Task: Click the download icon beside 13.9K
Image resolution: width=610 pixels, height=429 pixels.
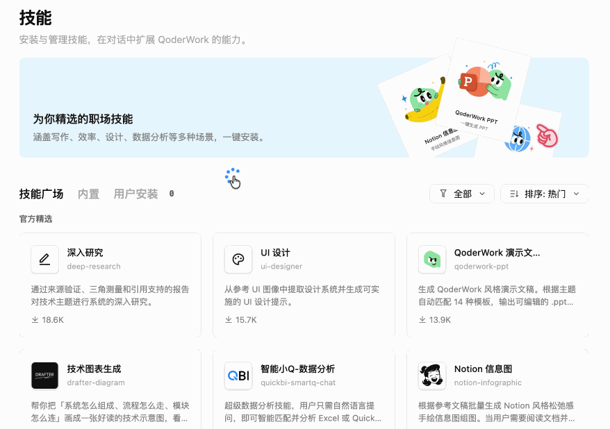Action: 422,319
